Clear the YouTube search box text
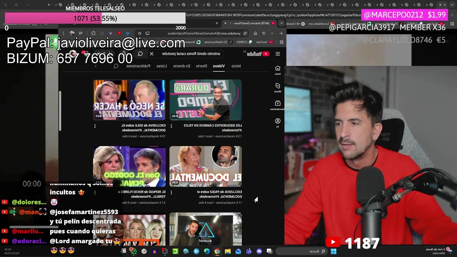 [152, 54]
